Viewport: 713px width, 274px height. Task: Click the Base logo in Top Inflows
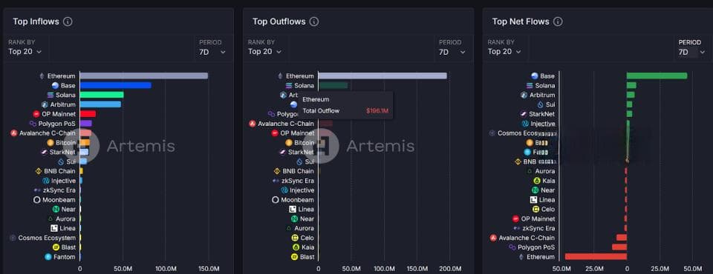pyautogui.click(x=56, y=85)
